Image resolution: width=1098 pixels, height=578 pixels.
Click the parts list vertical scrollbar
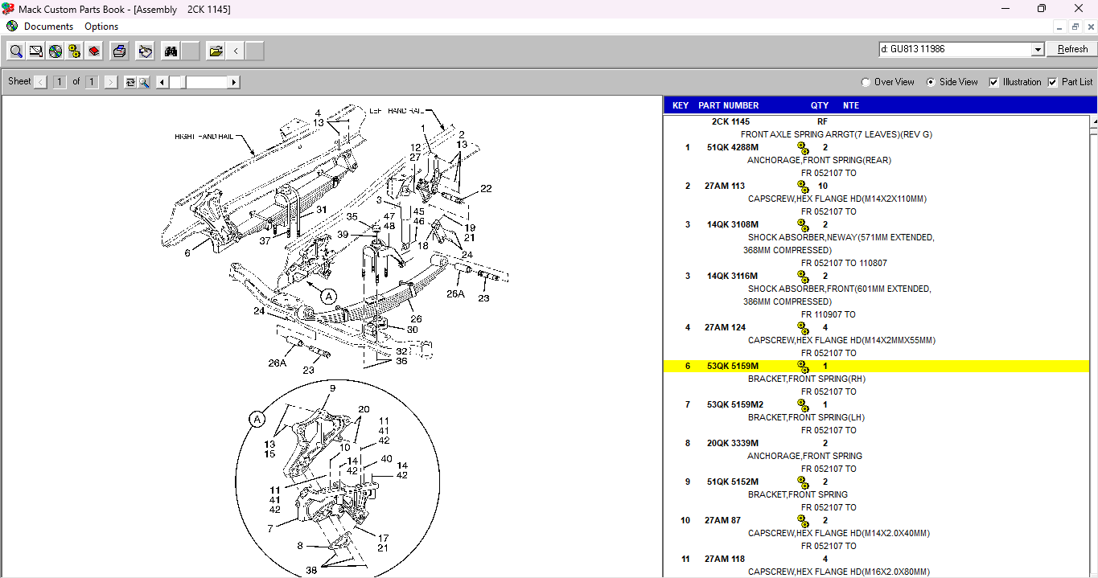[x=1093, y=346]
